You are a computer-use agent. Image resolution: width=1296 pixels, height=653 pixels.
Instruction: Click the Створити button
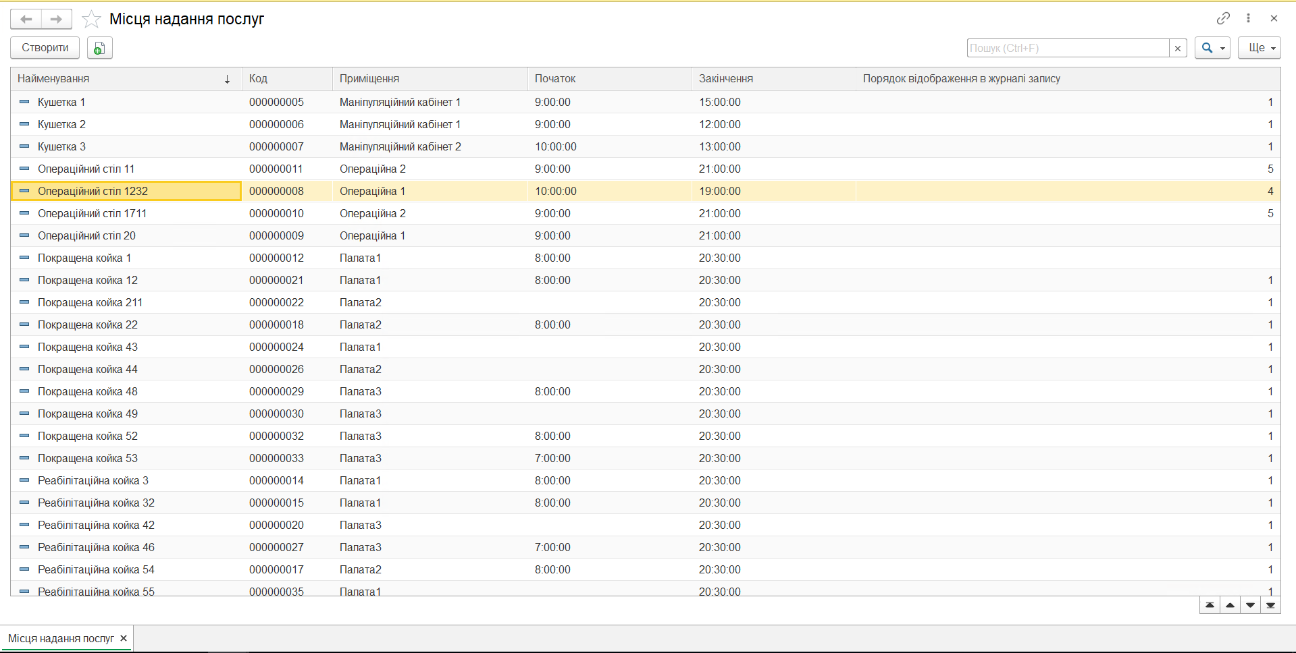point(45,48)
